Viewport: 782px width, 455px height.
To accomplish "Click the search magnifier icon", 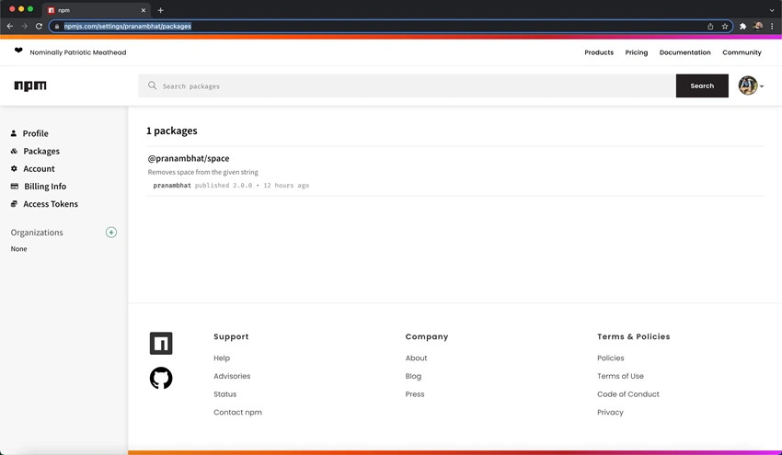I will pyautogui.click(x=152, y=85).
